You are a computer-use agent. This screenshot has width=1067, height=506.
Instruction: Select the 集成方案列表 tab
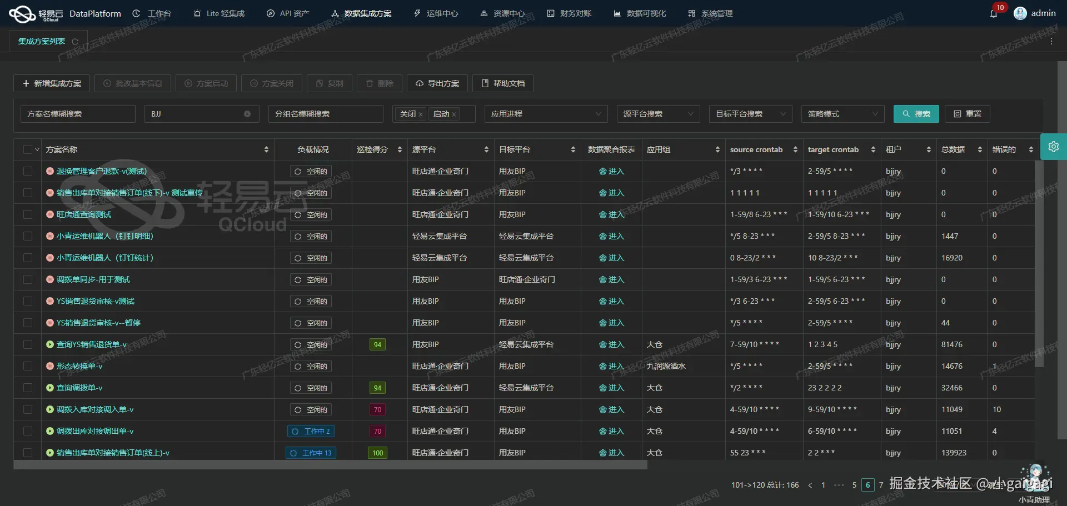tap(42, 41)
